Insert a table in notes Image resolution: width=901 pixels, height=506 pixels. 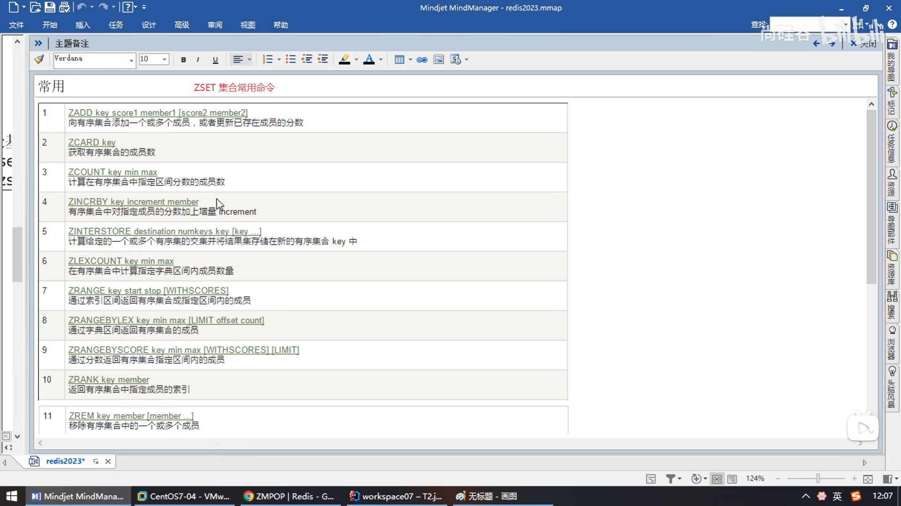(399, 60)
